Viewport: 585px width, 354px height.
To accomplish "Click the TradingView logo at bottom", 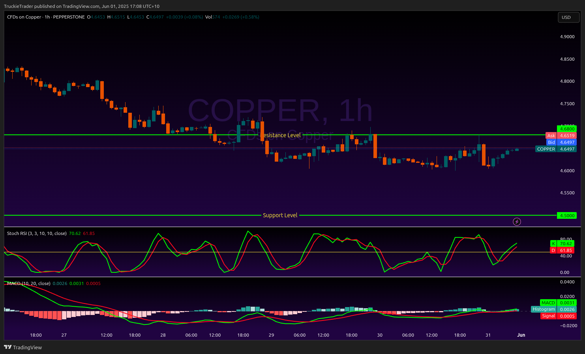I will tap(23, 347).
